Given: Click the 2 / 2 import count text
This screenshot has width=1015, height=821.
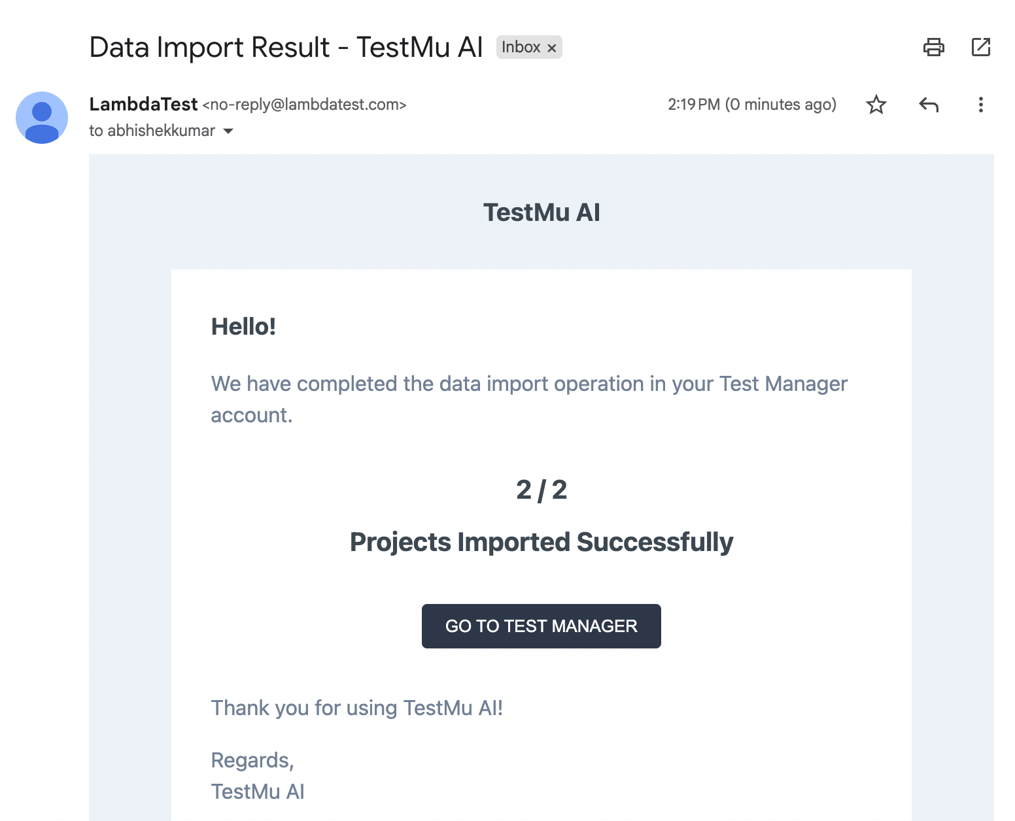Looking at the screenshot, I should coord(542,490).
